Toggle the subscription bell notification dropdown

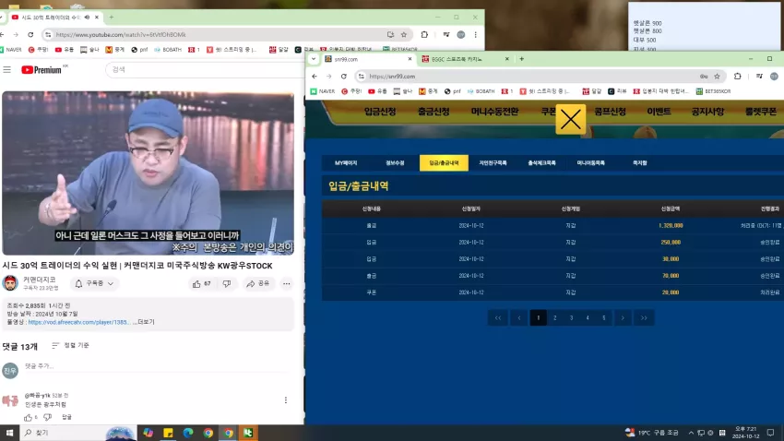click(x=94, y=283)
